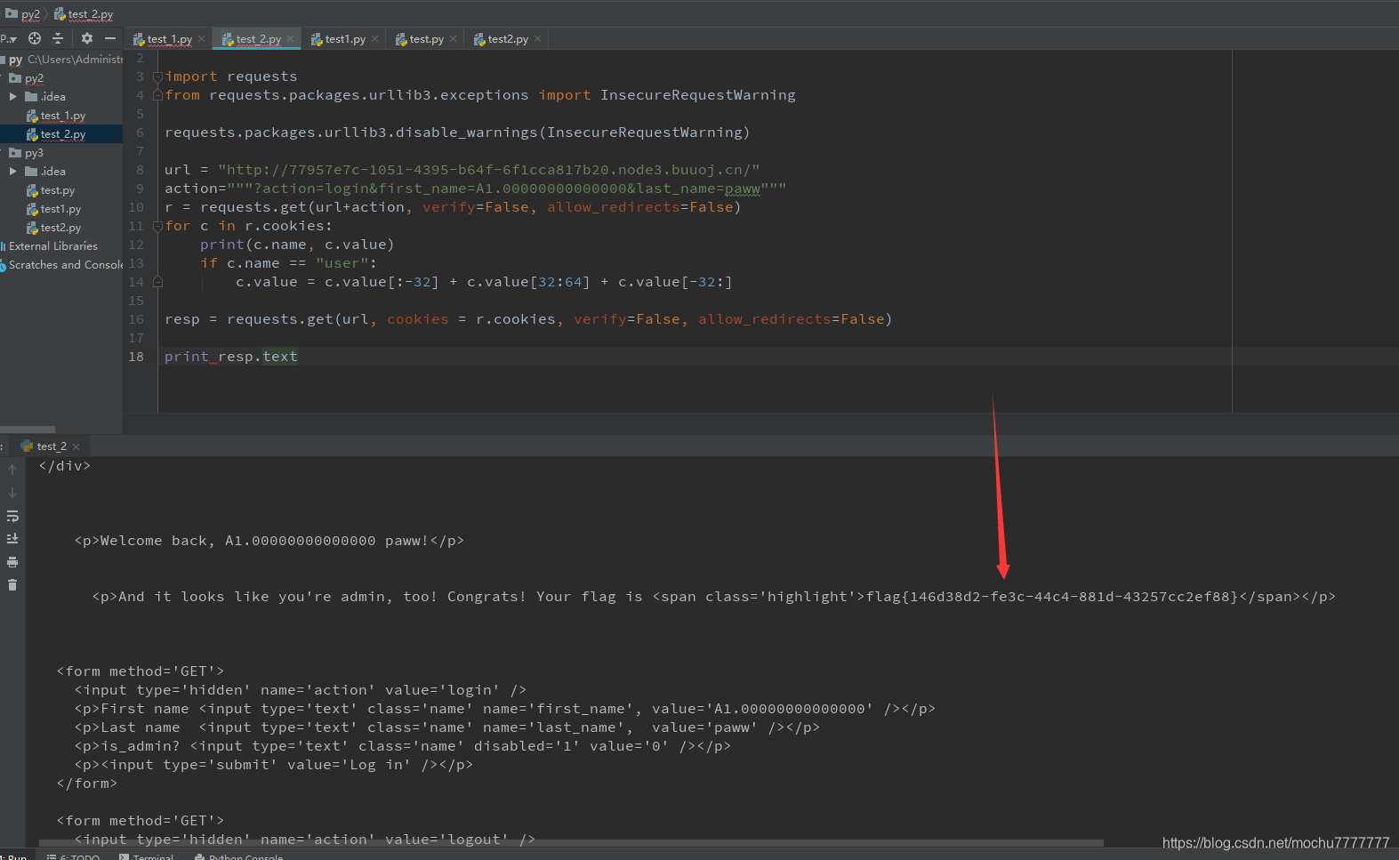Select the py root project folder
The height and width of the screenshot is (860, 1399).
pyautogui.click(x=15, y=60)
